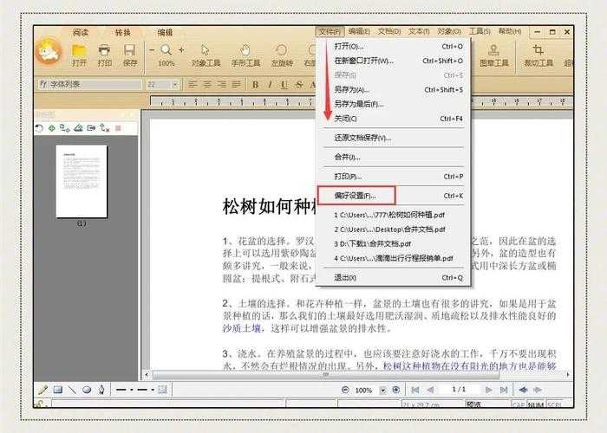The height and width of the screenshot is (433, 607).
Task: Open the 文件(F) menu
Action: coord(330,32)
